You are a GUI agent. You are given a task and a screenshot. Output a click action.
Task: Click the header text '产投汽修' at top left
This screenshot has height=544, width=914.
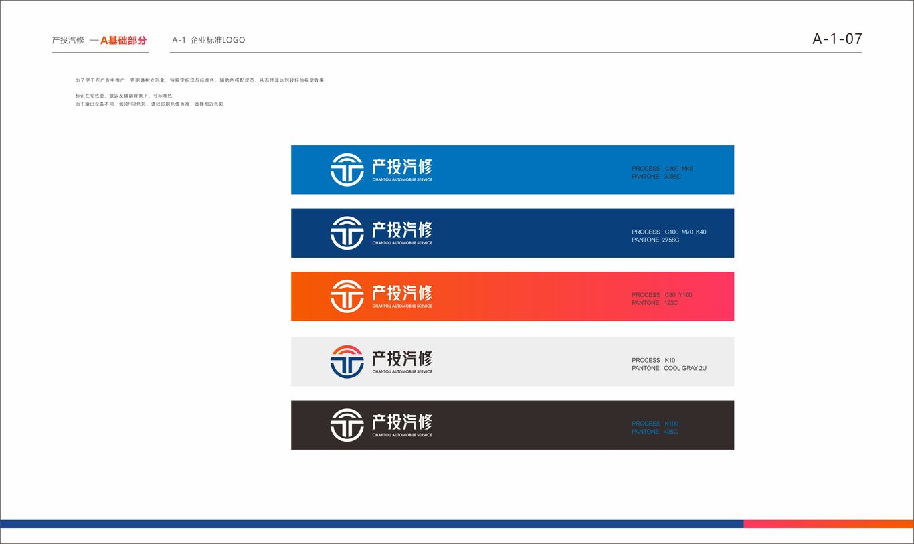pyautogui.click(x=68, y=40)
